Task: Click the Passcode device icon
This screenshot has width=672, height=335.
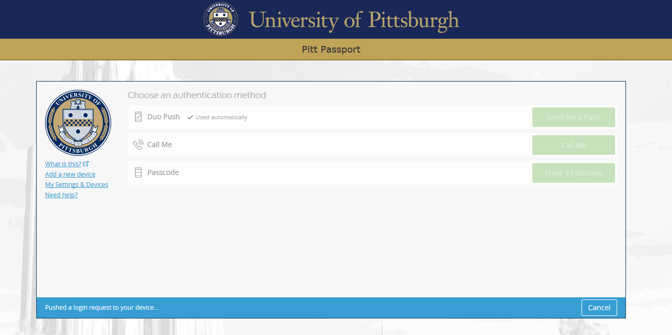Action: click(138, 172)
